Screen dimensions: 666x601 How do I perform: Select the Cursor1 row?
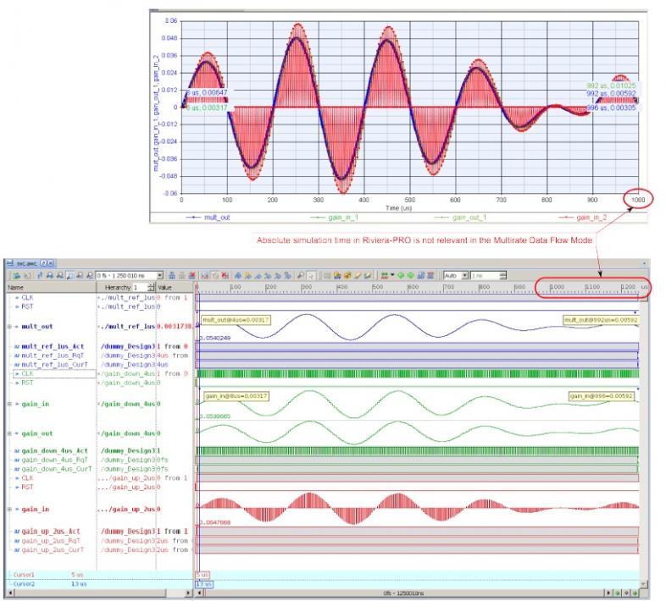point(99,575)
